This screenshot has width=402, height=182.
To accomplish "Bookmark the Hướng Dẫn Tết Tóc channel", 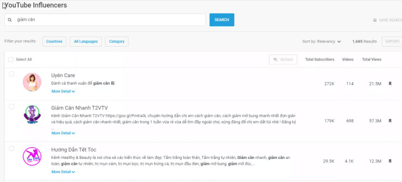I will coord(390,161).
